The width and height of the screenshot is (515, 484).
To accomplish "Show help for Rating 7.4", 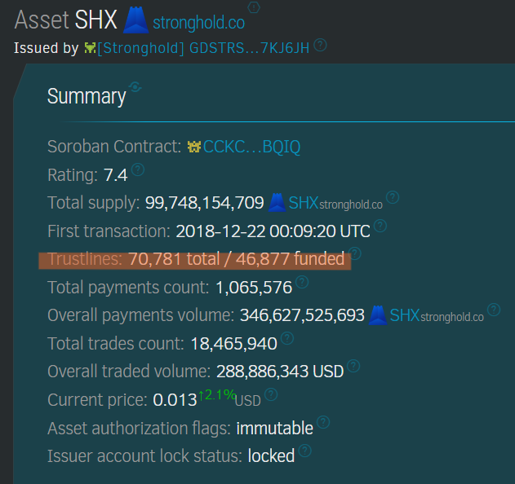I will click(138, 169).
